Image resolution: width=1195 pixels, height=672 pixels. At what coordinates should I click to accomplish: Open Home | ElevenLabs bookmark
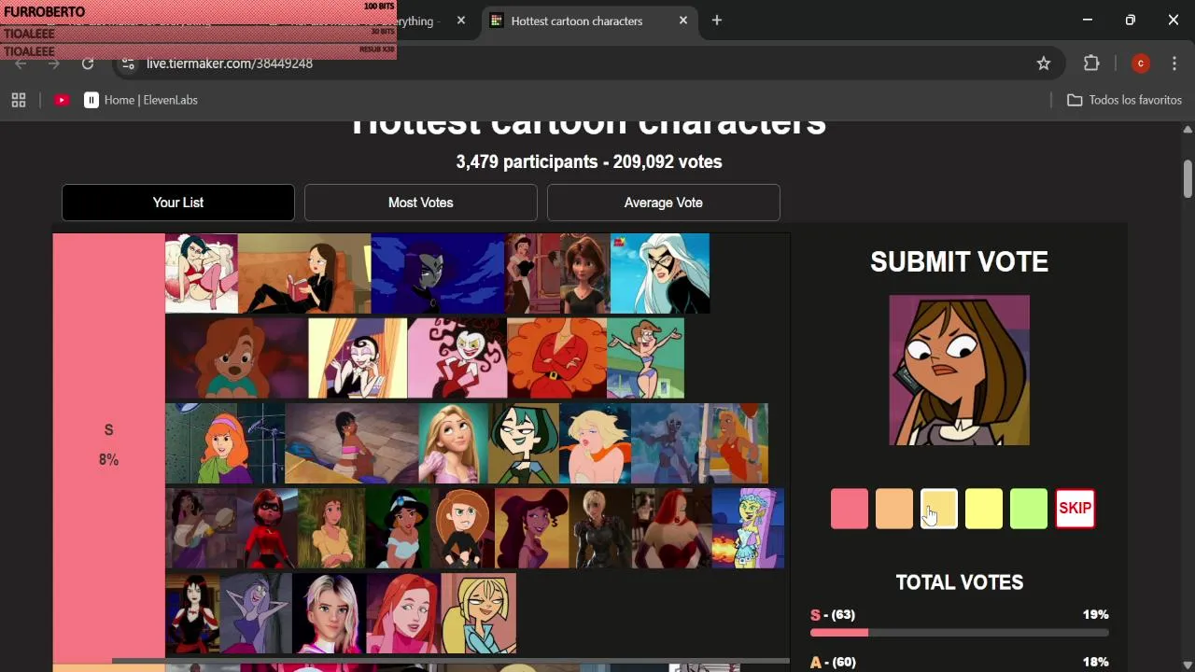tap(141, 100)
